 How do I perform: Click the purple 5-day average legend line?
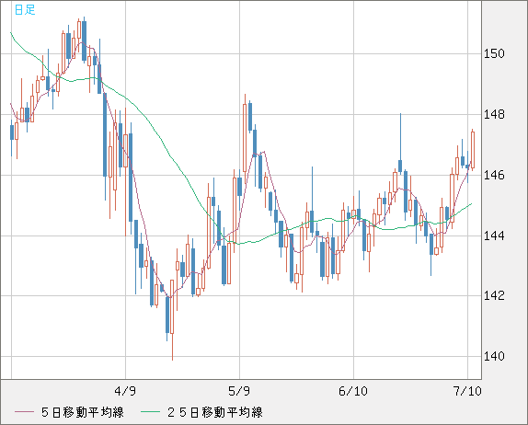(x=24, y=412)
